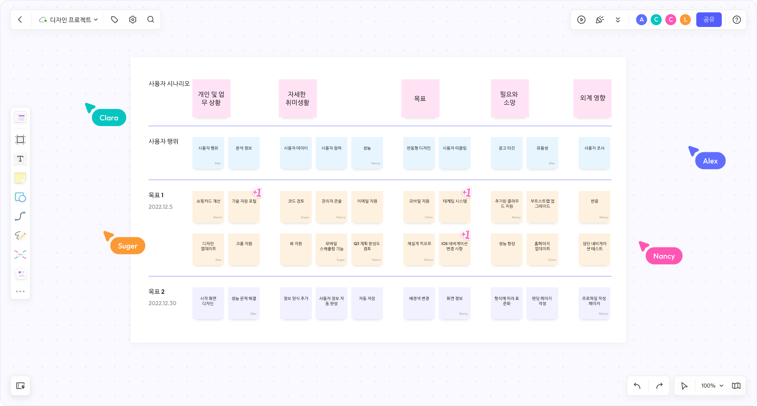Select the frame tool

click(x=20, y=140)
